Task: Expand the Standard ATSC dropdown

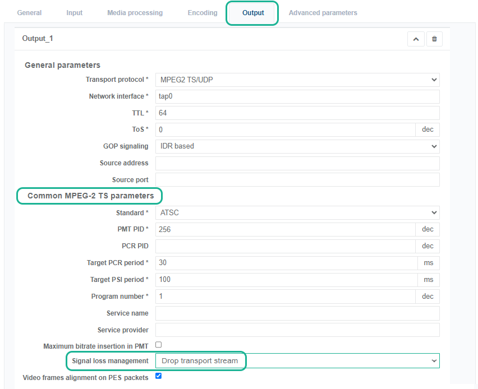Action: pyautogui.click(x=297, y=213)
